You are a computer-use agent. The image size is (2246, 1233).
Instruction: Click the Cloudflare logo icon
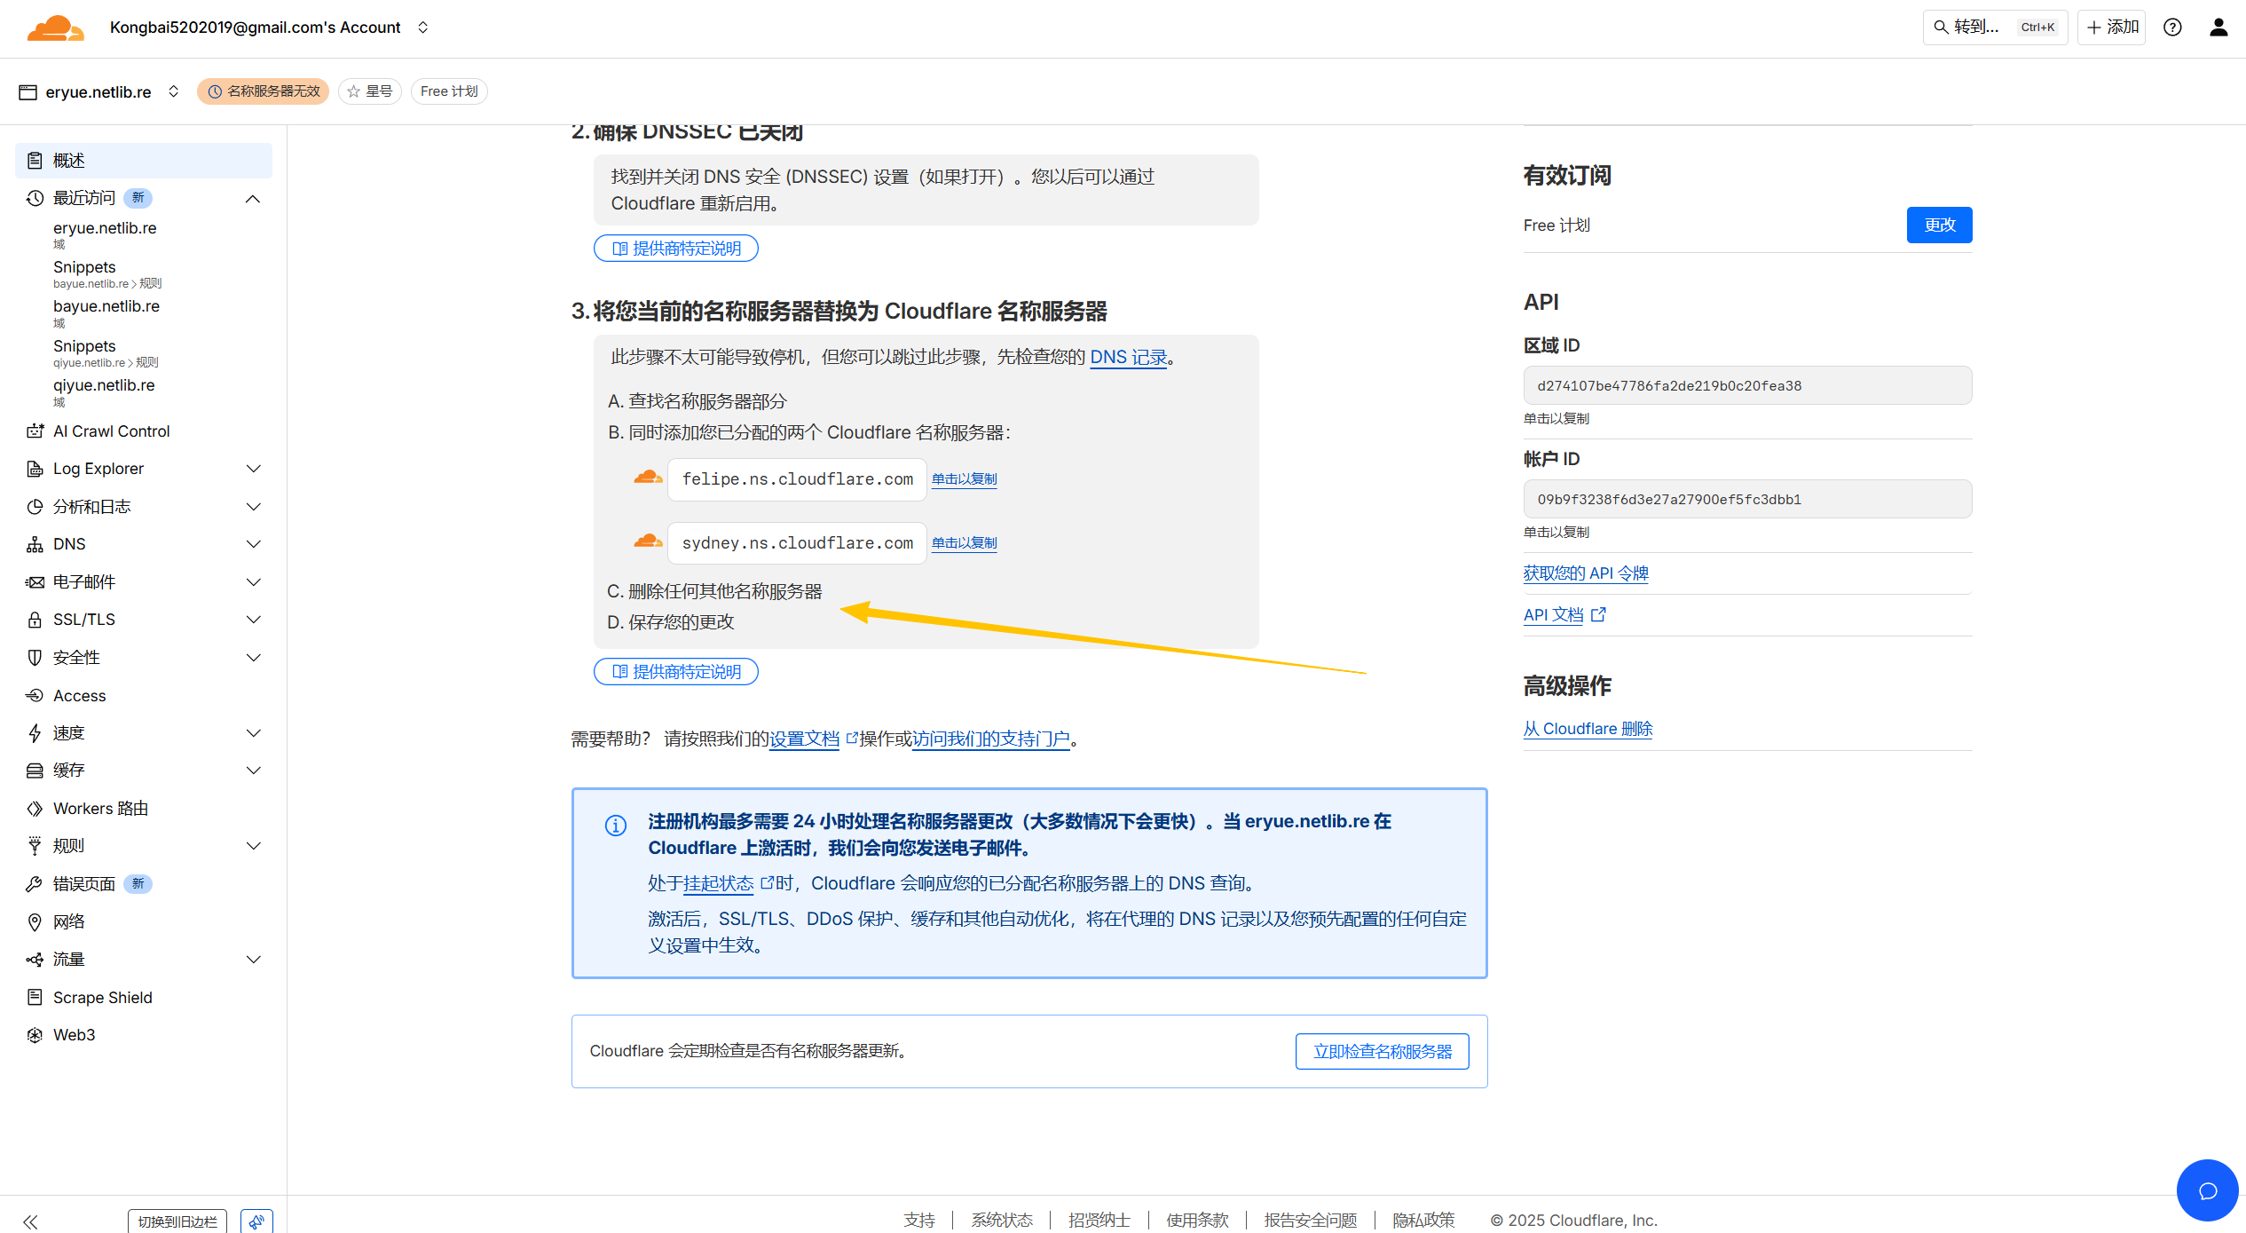55,28
